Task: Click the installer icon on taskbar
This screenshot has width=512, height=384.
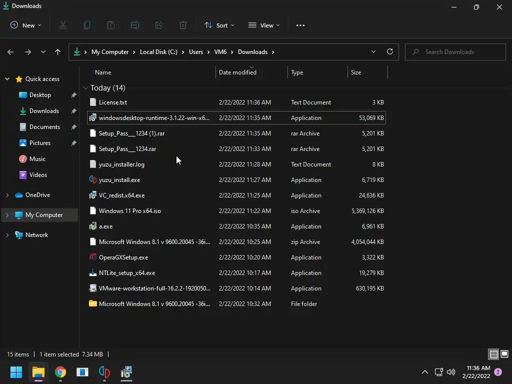Action: point(126,372)
